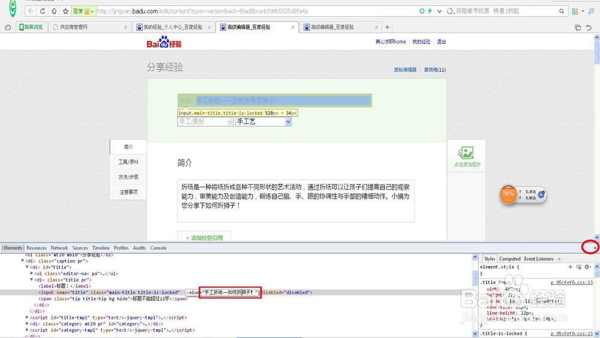
Task: Expand the script id="category-tmpl" node
Action: pos(27,330)
